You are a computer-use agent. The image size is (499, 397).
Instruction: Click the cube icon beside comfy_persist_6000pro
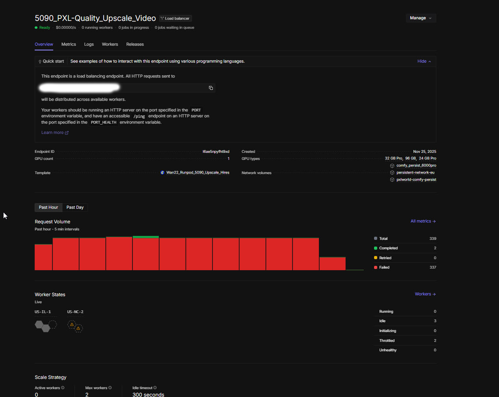(392, 165)
